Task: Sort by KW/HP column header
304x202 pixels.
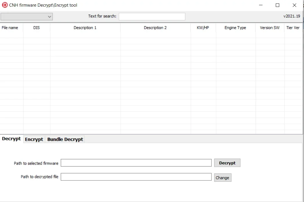Action: (x=203, y=28)
